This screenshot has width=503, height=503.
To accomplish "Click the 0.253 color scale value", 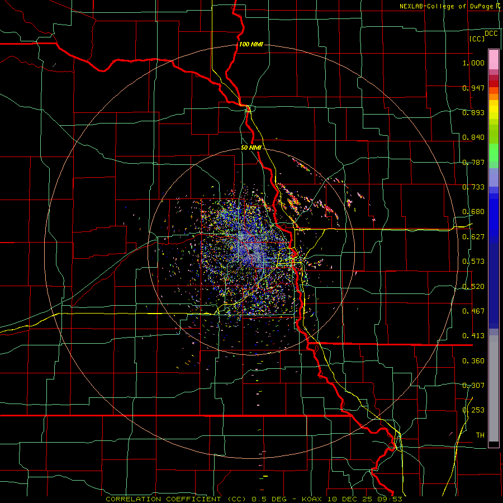I will [473, 410].
